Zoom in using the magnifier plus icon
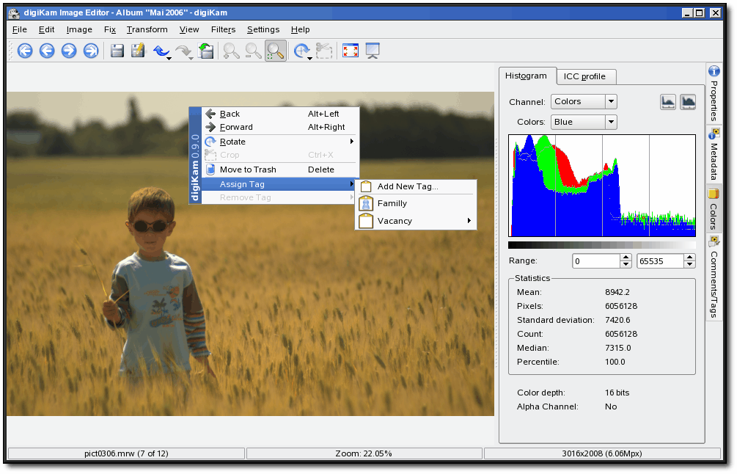Screen dimensions: 737x474 click(x=231, y=51)
